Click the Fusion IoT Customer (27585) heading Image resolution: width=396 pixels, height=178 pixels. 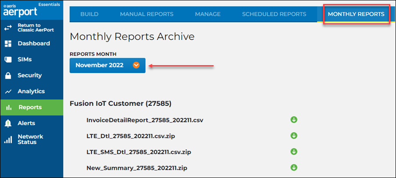tap(120, 104)
